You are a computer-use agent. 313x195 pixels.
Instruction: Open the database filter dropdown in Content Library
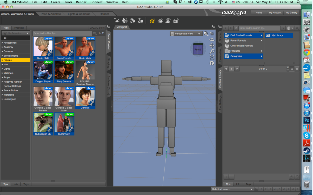pyautogui.click(x=290, y=28)
